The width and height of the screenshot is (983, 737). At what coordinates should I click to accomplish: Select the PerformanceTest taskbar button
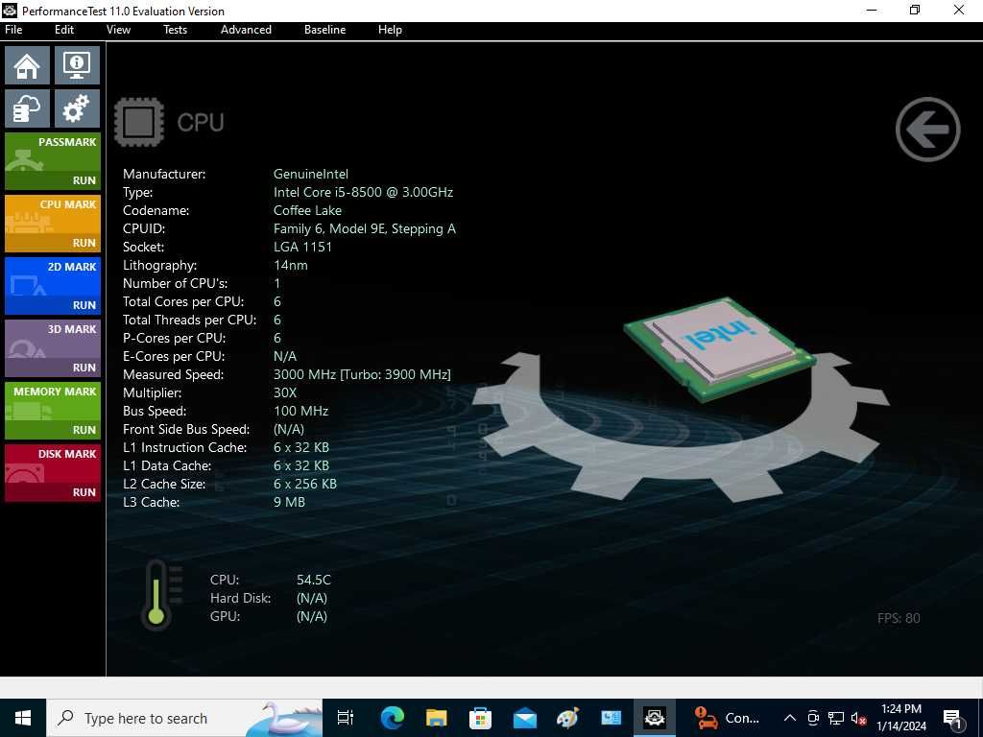655,718
